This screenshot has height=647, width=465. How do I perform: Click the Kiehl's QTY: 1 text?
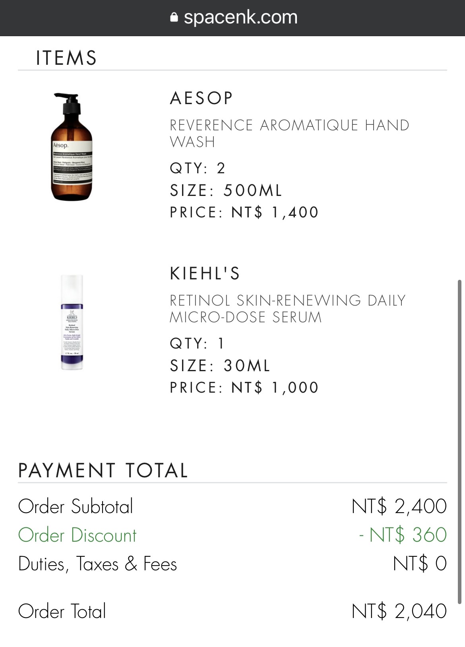click(x=198, y=343)
